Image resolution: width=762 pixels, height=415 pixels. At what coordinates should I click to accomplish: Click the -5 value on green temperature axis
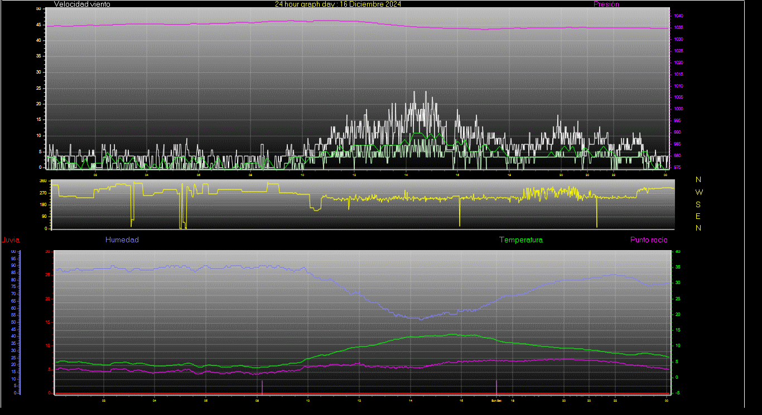pos(678,393)
